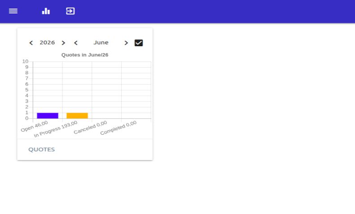Click the purple Open bar in chart
Screen dimensions: 355x214
coord(48,116)
